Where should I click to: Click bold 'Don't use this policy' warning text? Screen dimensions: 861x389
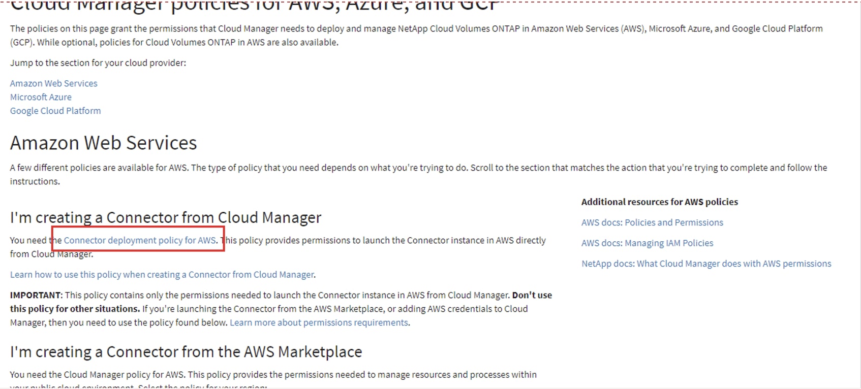[532, 295]
